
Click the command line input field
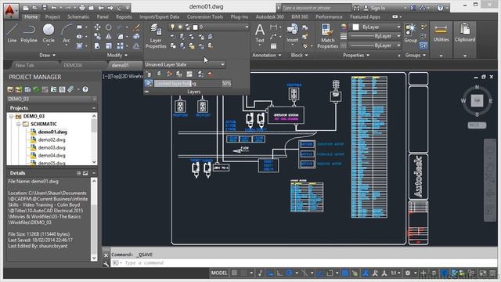304,263
